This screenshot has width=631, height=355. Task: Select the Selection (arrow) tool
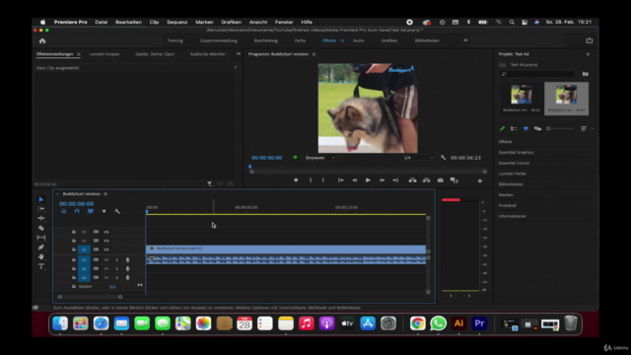coord(41,199)
